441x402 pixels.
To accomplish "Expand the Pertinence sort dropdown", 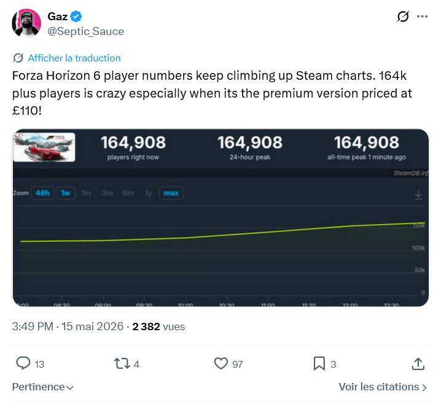I will [43, 387].
